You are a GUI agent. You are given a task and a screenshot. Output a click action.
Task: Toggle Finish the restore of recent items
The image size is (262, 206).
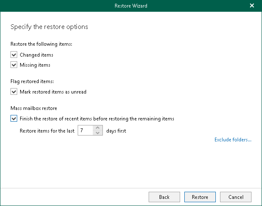pyautogui.click(x=14, y=119)
